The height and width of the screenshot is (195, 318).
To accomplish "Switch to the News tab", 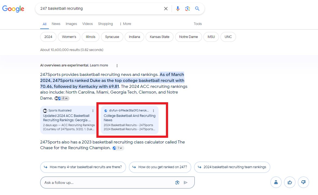I will [x=56, y=24].
